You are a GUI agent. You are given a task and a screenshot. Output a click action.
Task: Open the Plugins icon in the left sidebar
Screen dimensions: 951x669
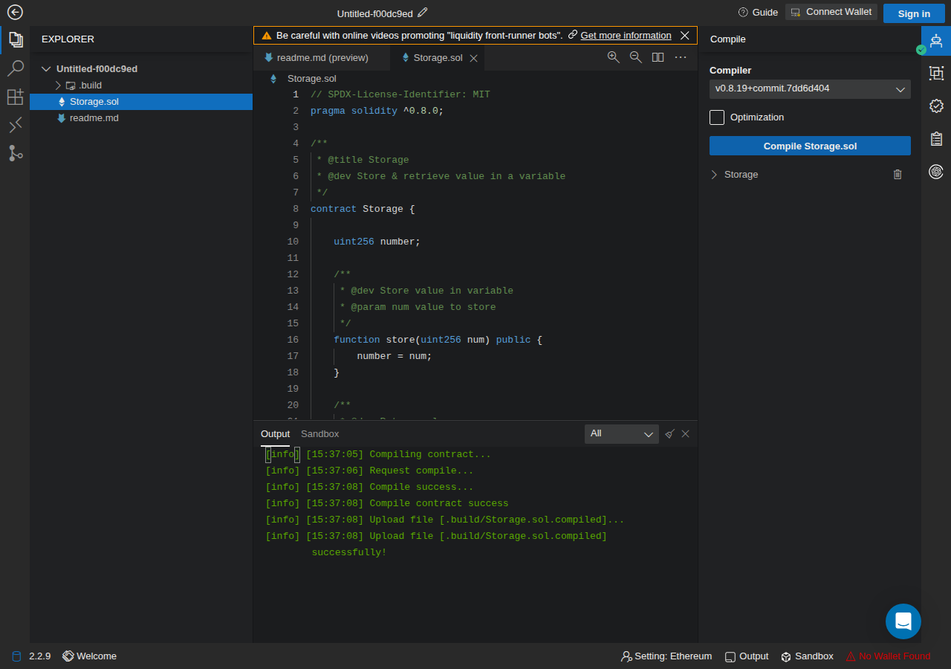(15, 97)
